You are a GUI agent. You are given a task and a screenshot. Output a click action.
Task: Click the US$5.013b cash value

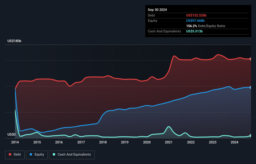pyautogui.click(x=194, y=31)
